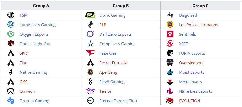Click the Oxygen Esports logo icon
This screenshot has width=242, height=107.
pos(11,34)
